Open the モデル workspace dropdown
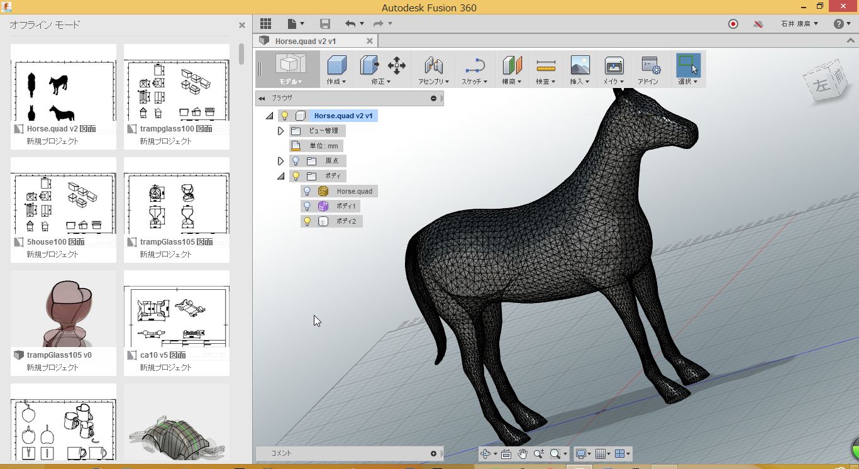This screenshot has width=859, height=469. click(291, 82)
